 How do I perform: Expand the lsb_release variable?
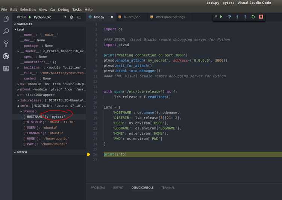click(x=18, y=100)
